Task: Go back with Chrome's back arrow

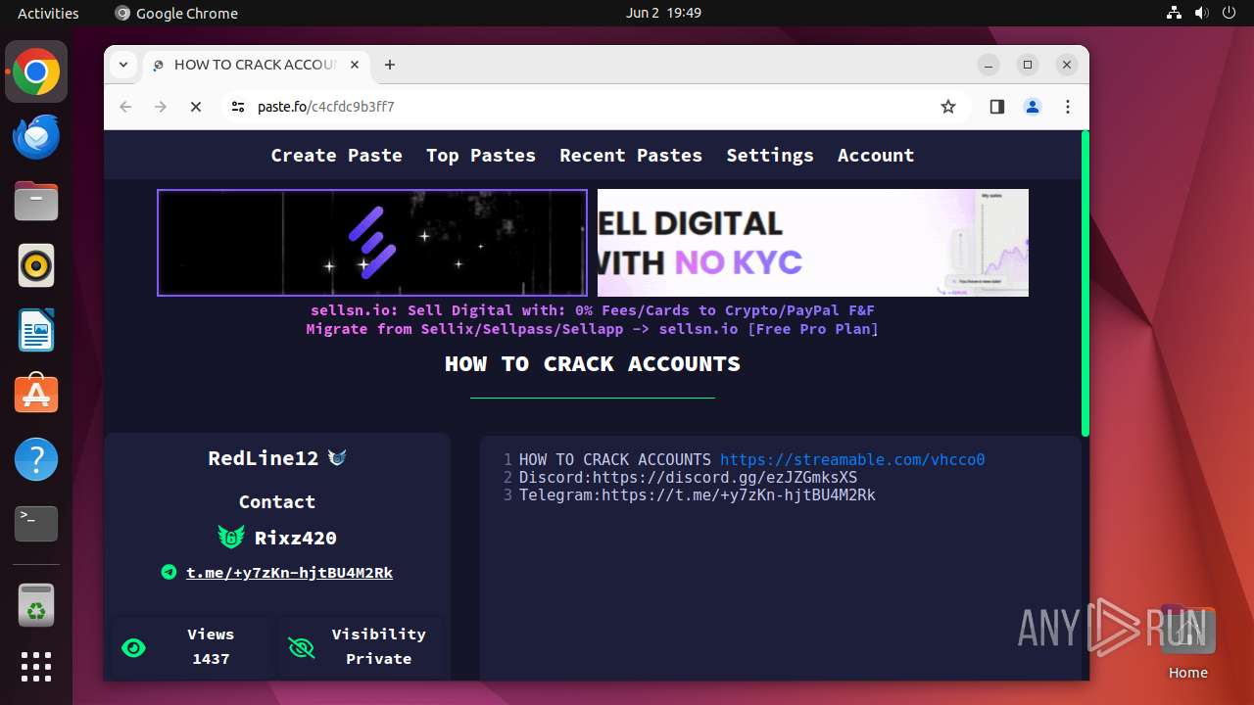Action: [125, 107]
